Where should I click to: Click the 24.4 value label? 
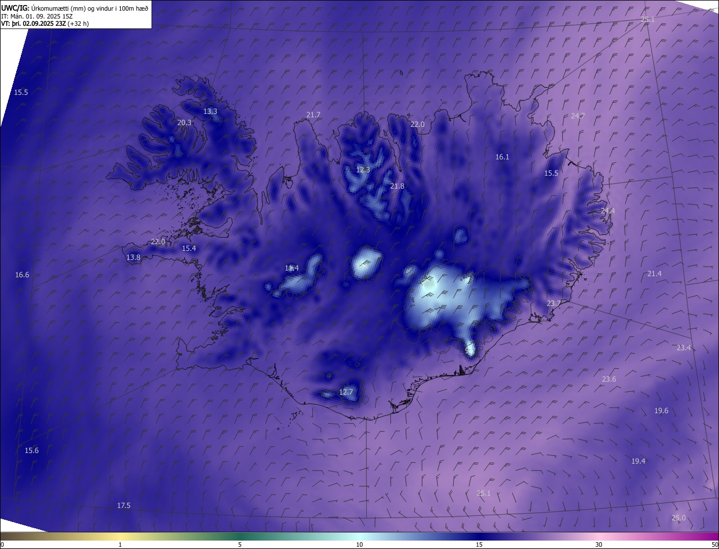click(608, 211)
